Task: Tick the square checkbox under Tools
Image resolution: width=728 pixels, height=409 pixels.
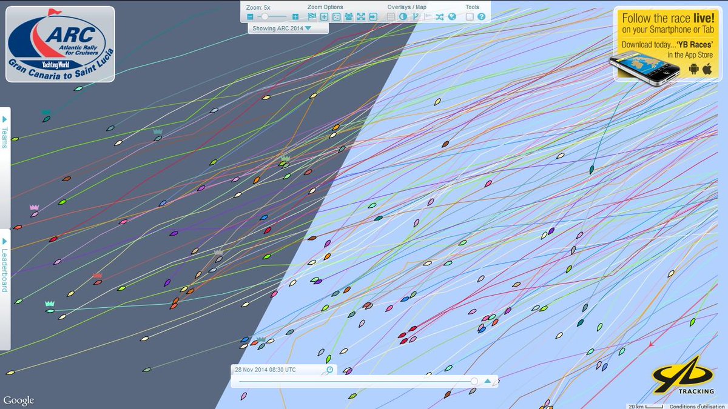Action: [x=470, y=17]
